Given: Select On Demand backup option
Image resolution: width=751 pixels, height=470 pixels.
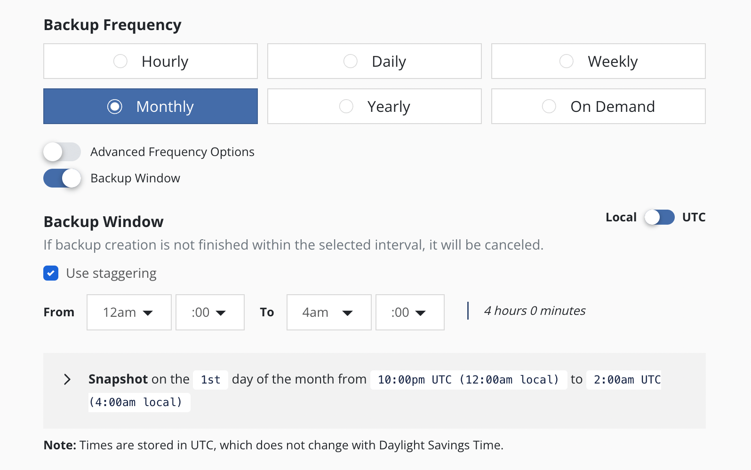Looking at the screenshot, I should (x=598, y=107).
